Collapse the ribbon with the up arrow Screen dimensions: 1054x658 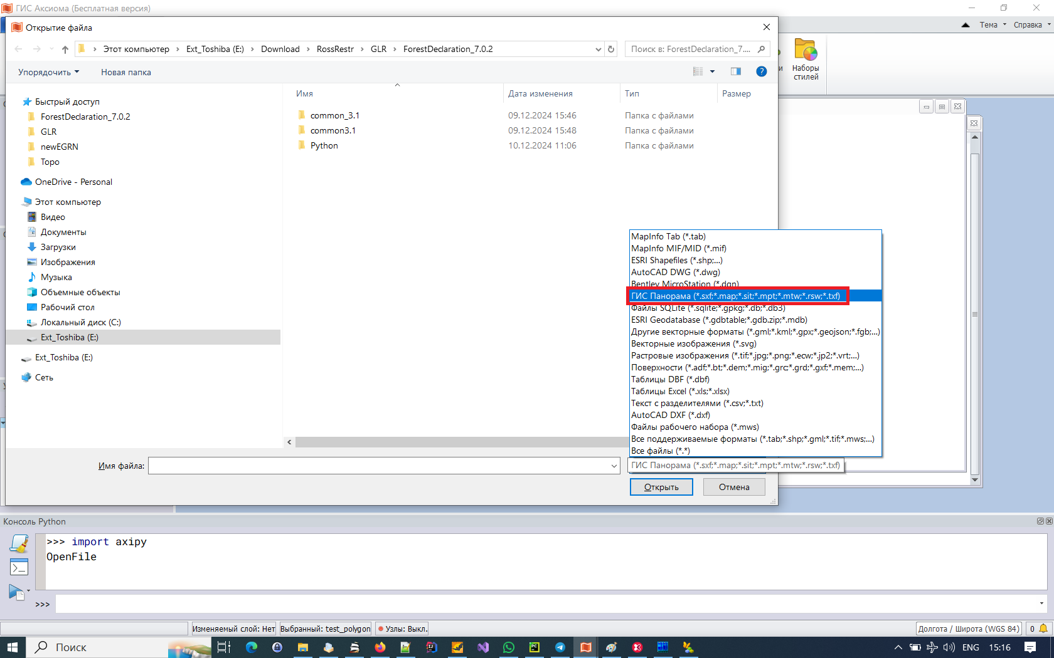pos(965,25)
